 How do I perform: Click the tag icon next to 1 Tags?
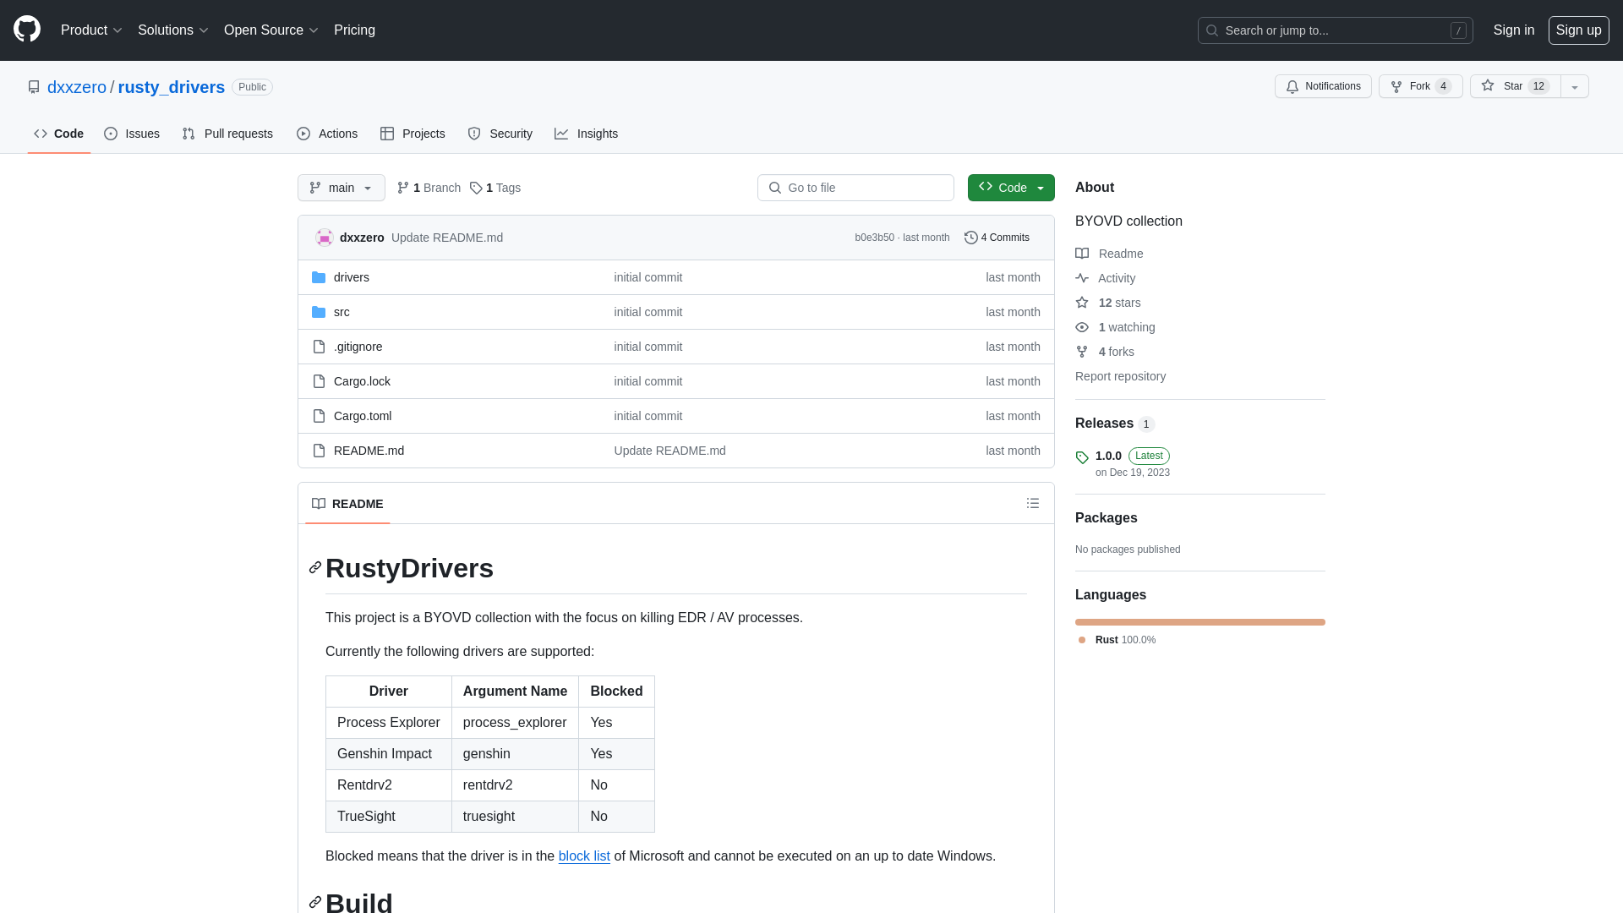(476, 188)
